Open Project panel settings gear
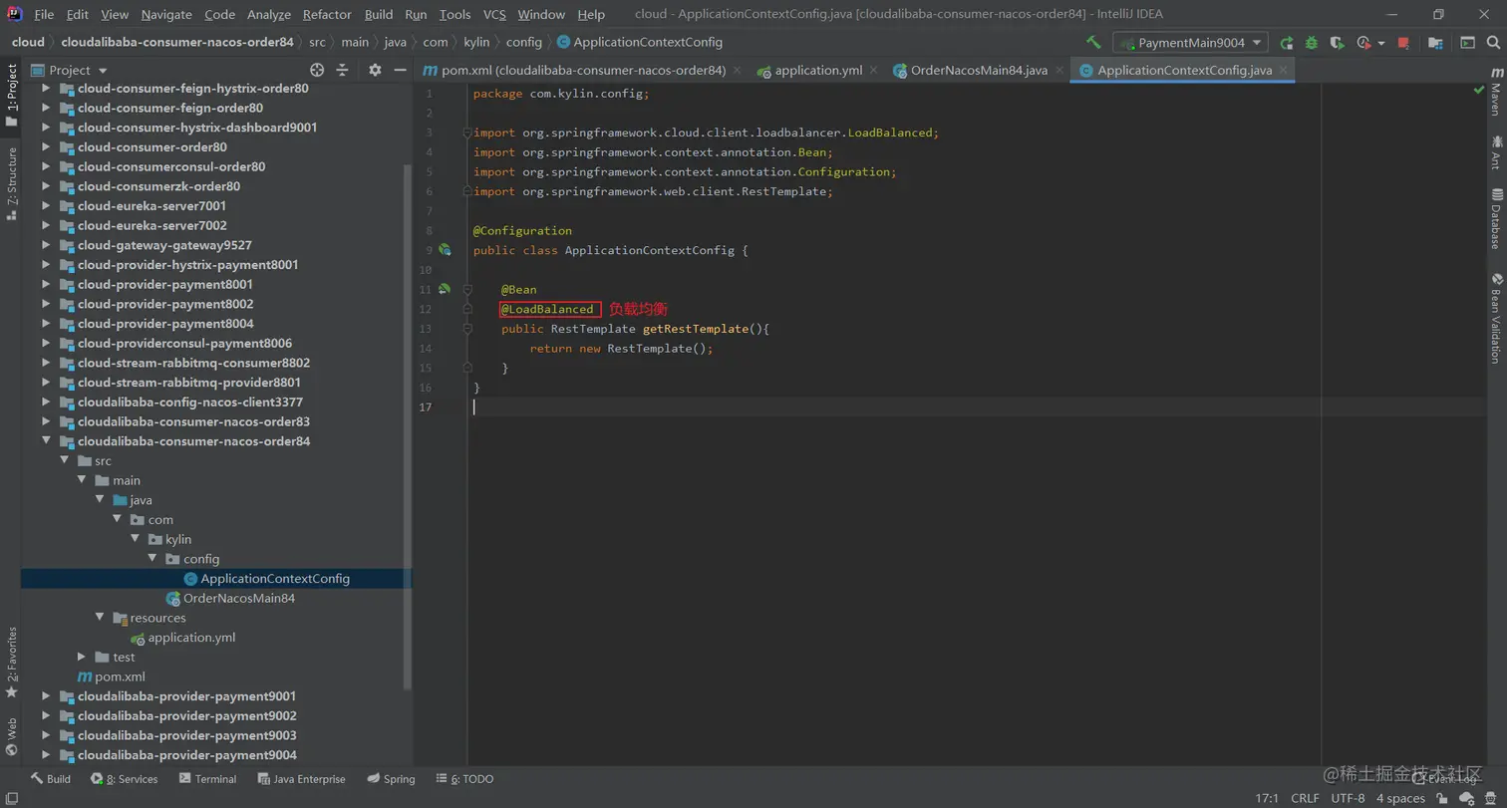This screenshot has width=1507, height=808. 375,70
